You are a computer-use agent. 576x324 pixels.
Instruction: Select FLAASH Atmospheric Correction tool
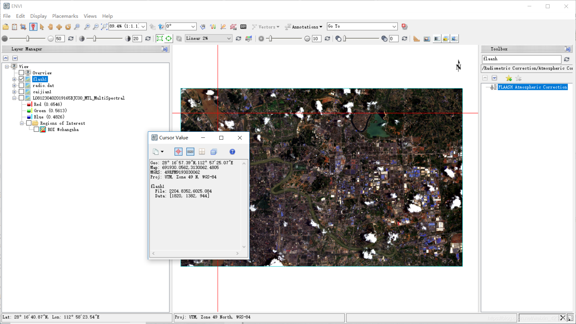(533, 87)
